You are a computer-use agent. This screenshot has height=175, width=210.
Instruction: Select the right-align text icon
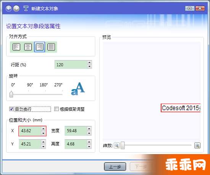pos(39,47)
